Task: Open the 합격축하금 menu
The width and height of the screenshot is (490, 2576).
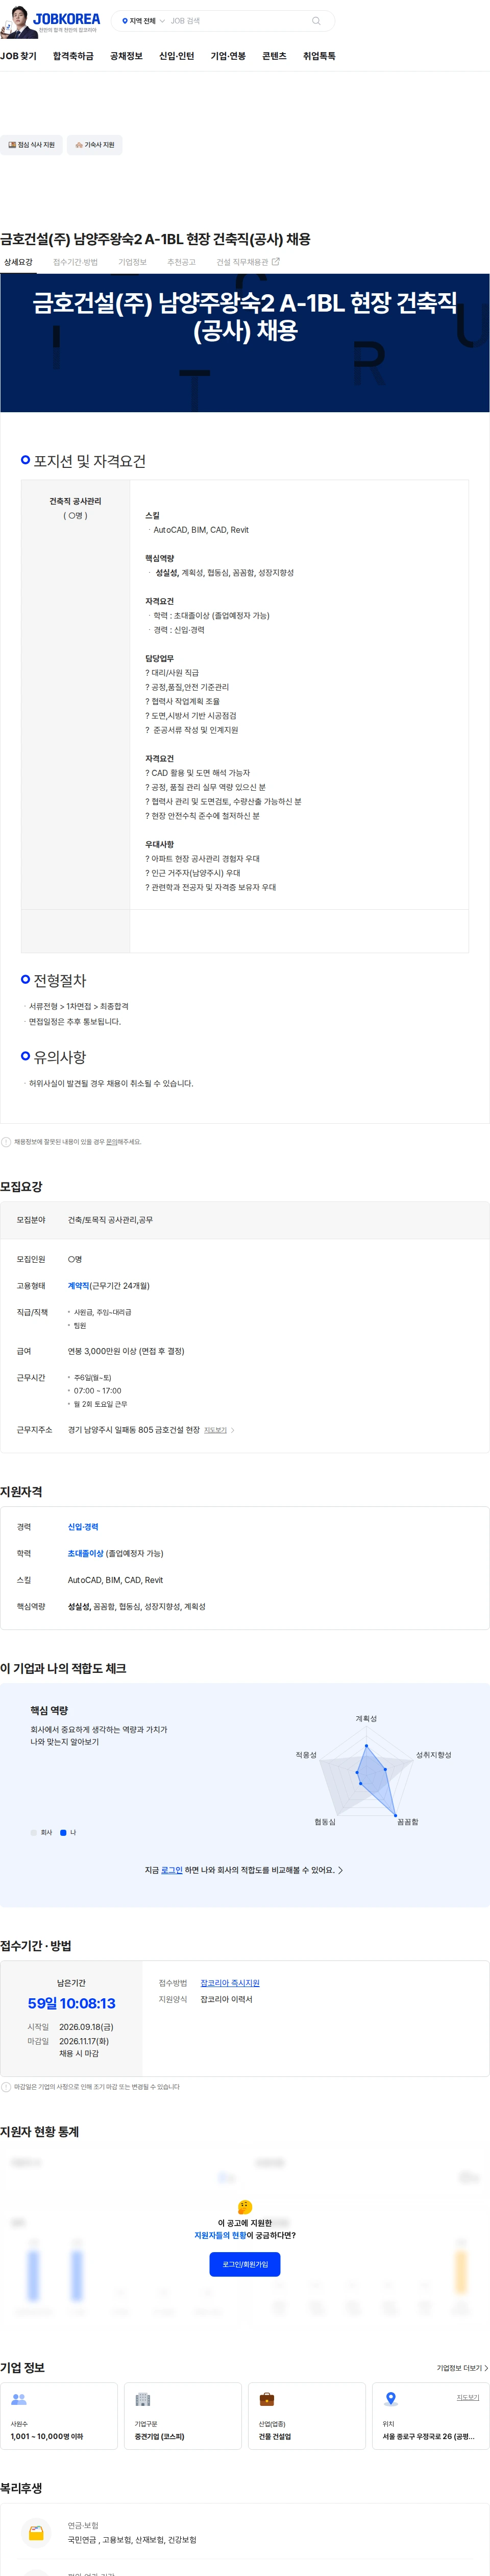Action: (73, 56)
